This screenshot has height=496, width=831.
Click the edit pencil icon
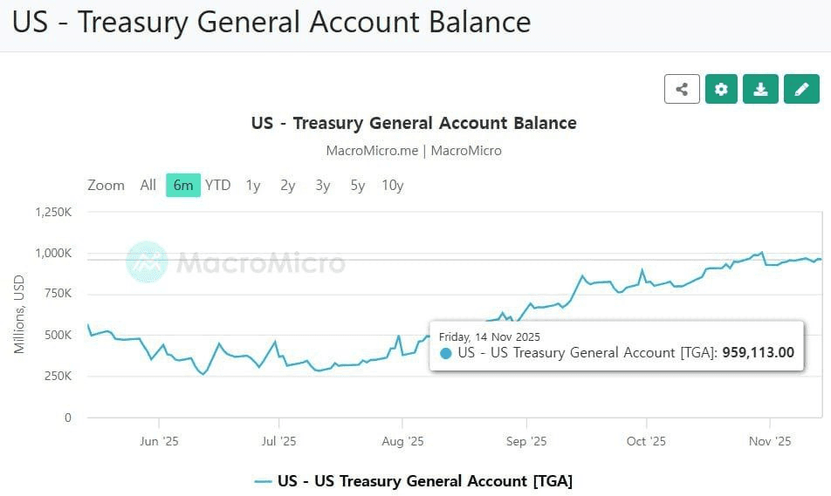point(801,89)
